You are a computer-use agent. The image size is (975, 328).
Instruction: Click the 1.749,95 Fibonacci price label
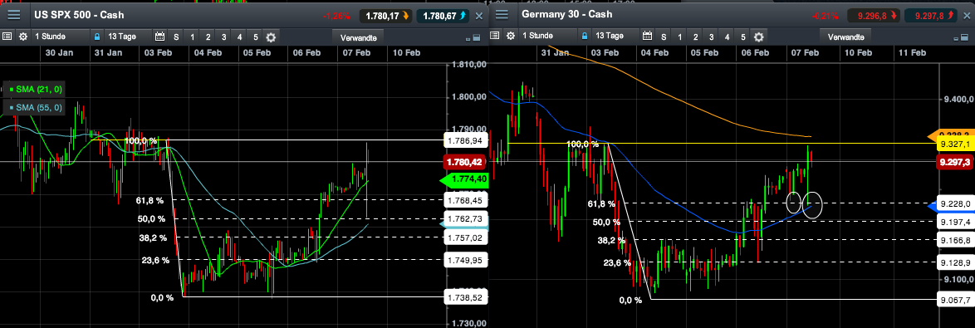point(467,260)
